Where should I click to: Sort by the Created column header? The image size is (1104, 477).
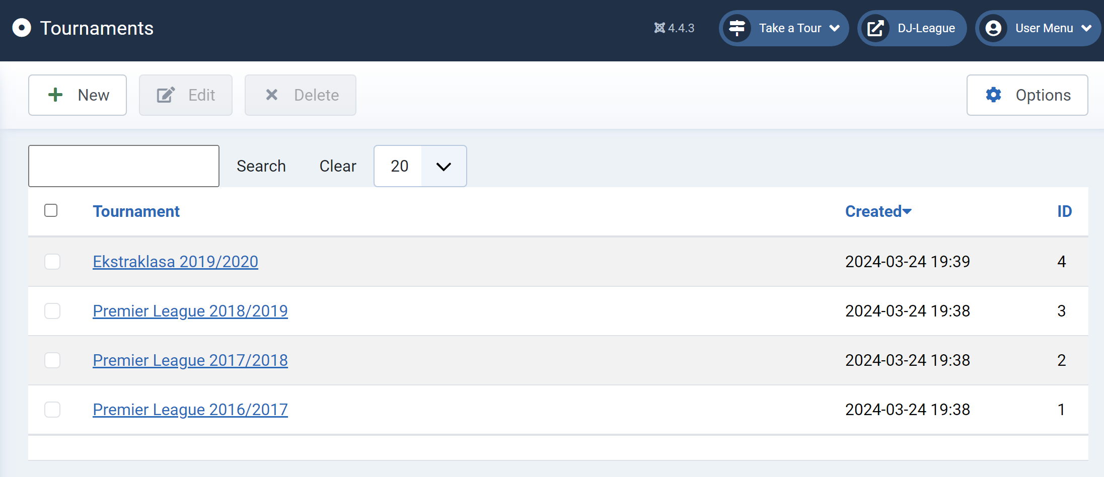(x=878, y=211)
